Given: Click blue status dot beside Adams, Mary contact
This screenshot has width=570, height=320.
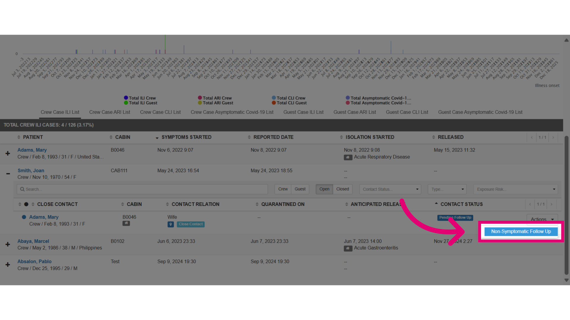Looking at the screenshot, I should coord(24,217).
